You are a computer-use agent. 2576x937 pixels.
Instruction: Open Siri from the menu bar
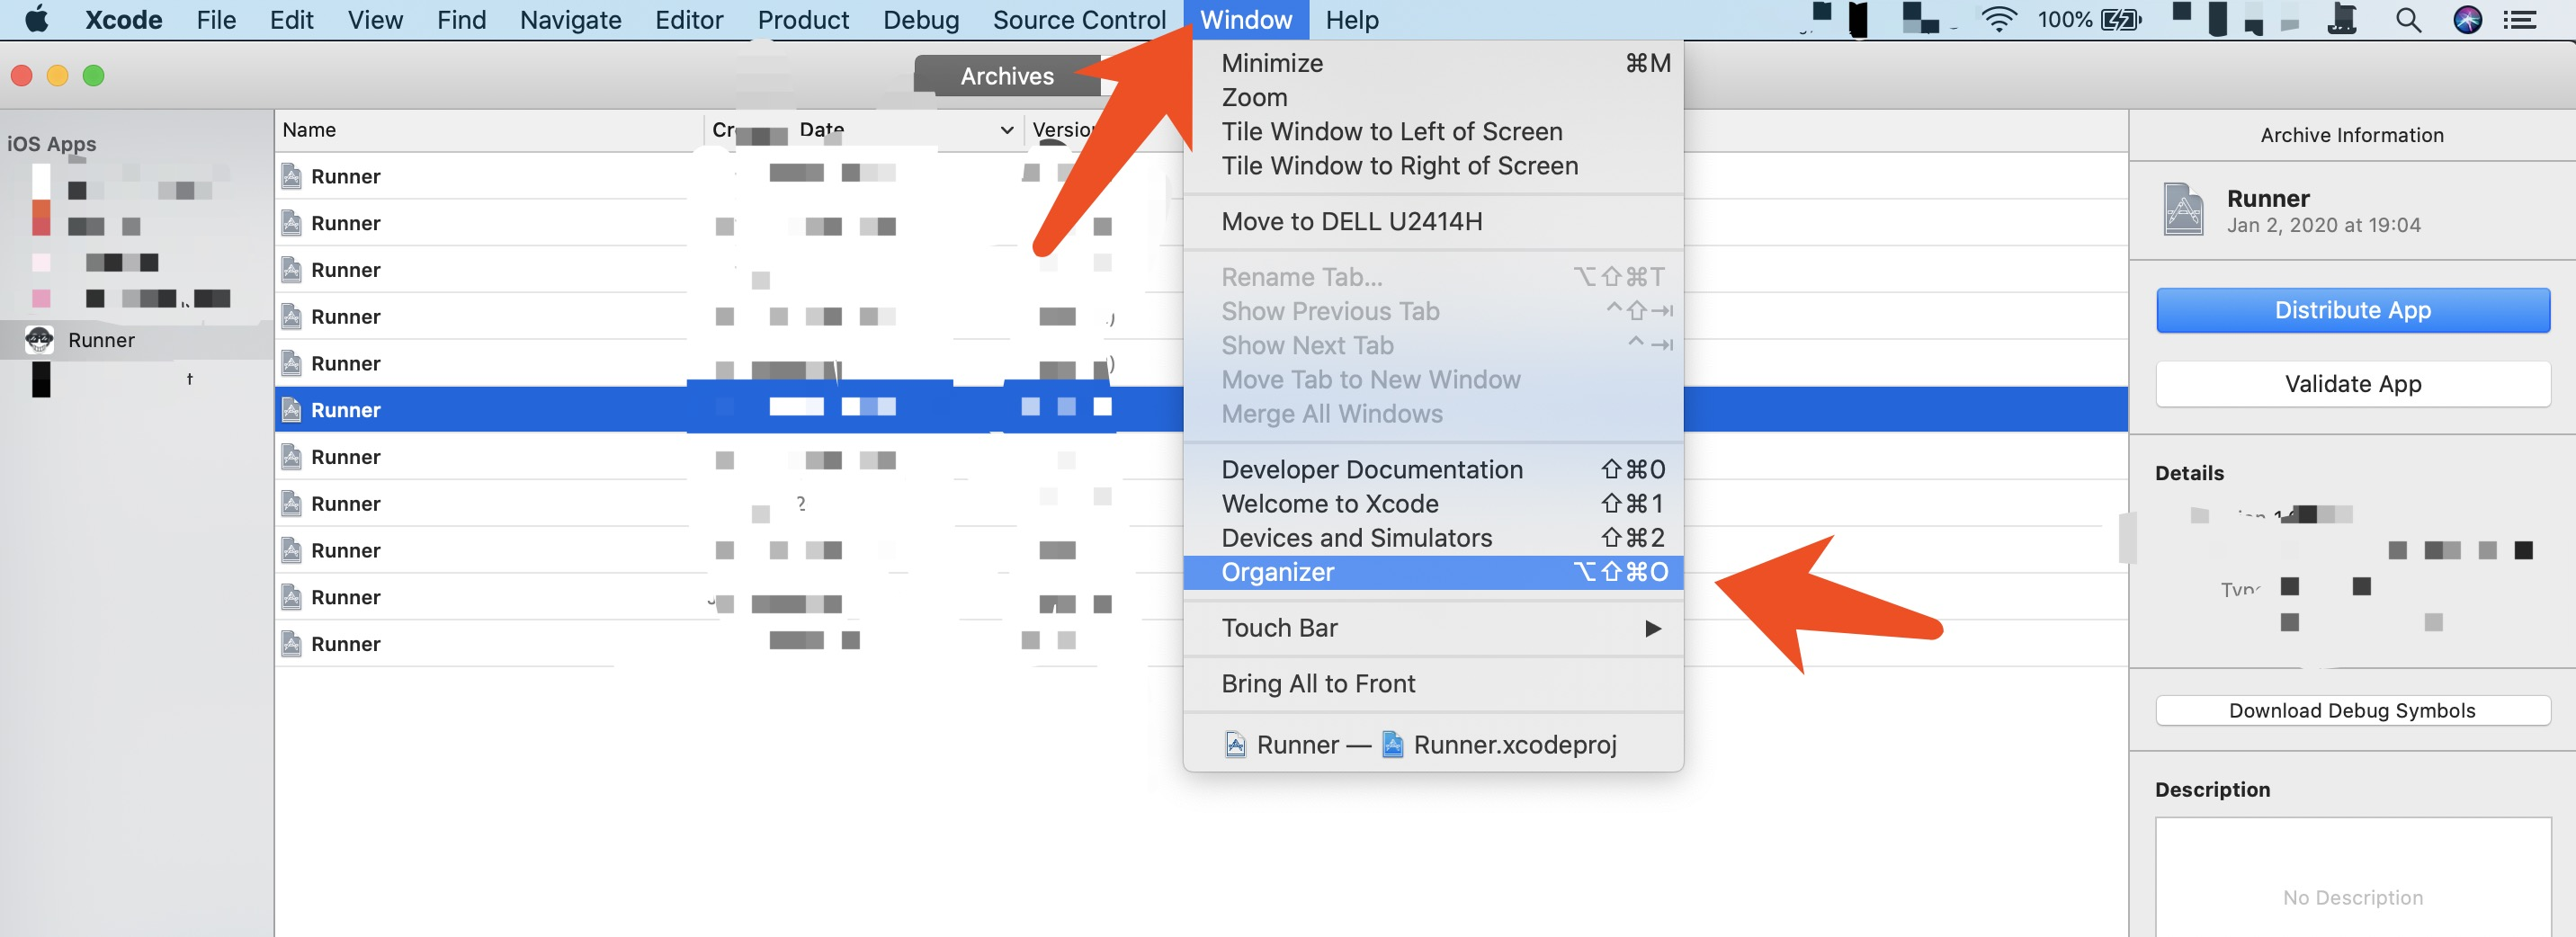2467,20
